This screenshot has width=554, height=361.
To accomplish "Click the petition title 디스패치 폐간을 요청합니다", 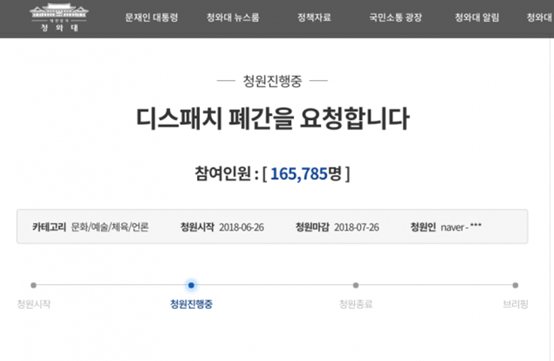I will (272, 119).
